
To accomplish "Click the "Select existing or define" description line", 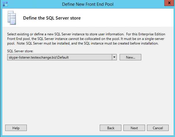I will point(86,34).
